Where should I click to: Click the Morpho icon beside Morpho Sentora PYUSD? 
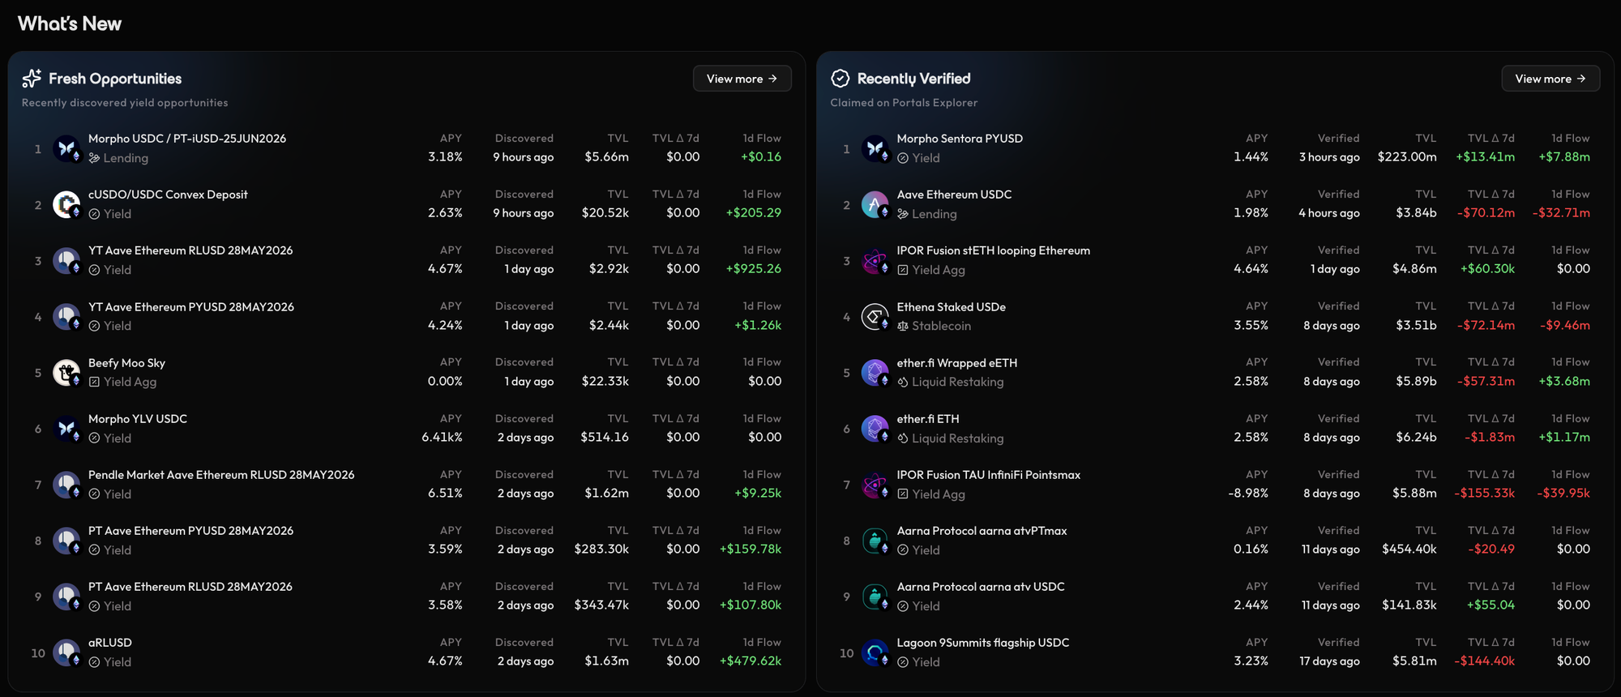tap(875, 148)
